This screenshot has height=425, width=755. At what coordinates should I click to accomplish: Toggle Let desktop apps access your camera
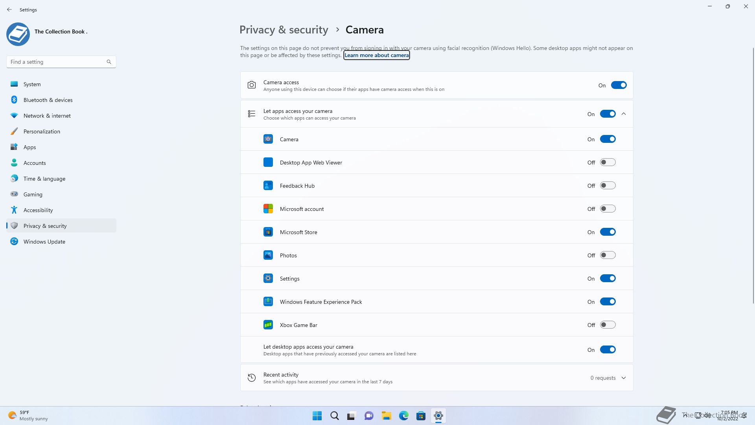[x=608, y=349]
